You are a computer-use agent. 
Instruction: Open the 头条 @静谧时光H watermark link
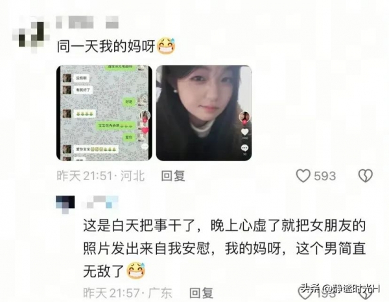pos(340,288)
